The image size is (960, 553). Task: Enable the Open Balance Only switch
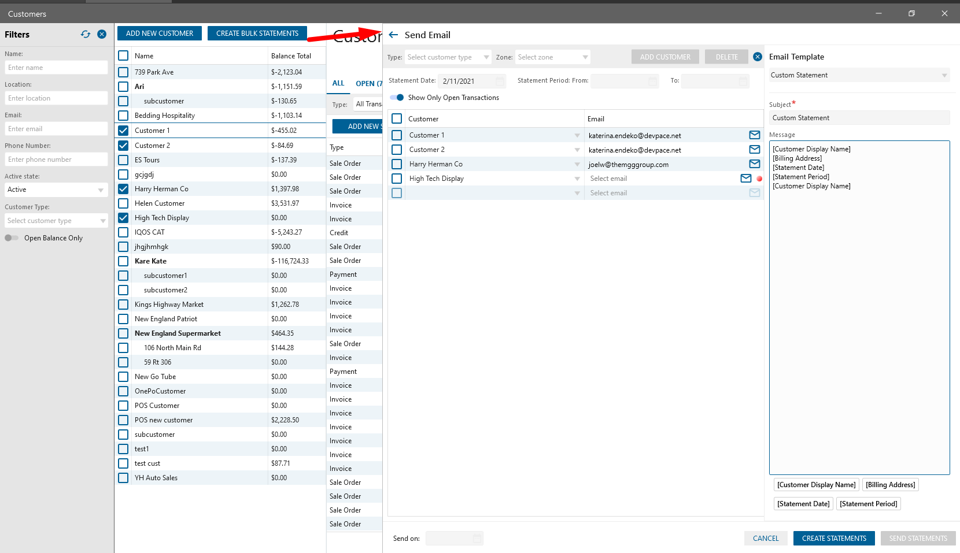(x=12, y=238)
